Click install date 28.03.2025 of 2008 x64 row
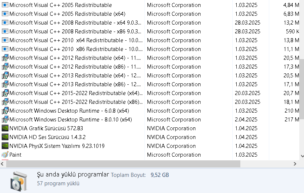 247,22
